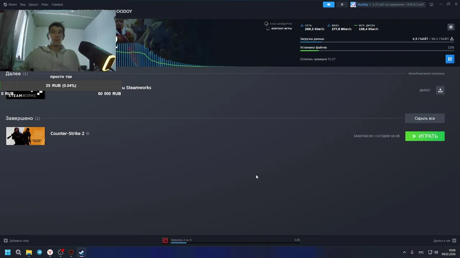460x258 pixels.
Task: Click bottom download progress bar
Action: tap(235, 243)
